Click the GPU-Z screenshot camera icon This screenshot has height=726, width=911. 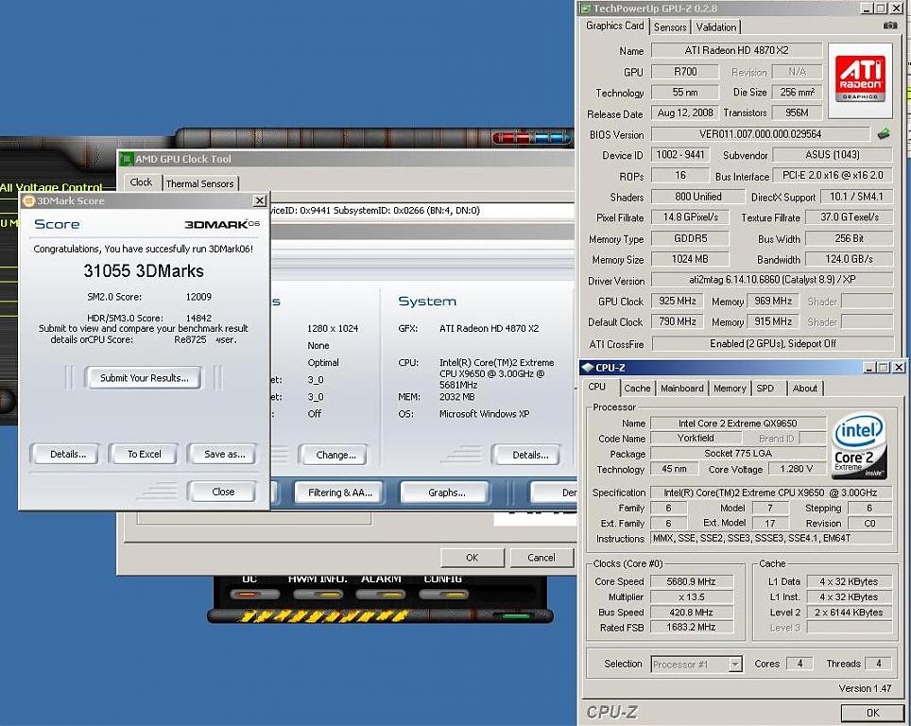click(x=889, y=26)
